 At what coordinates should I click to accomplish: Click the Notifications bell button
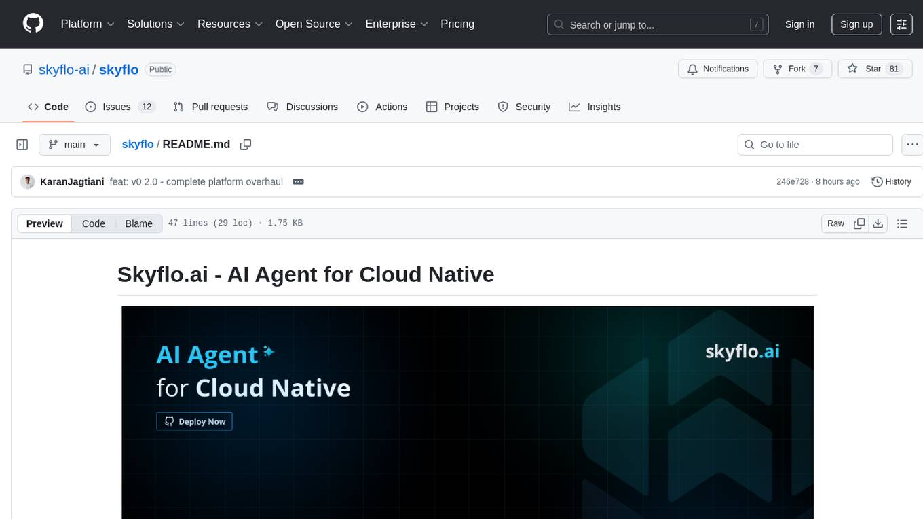pyautogui.click(x=717, y=69)
